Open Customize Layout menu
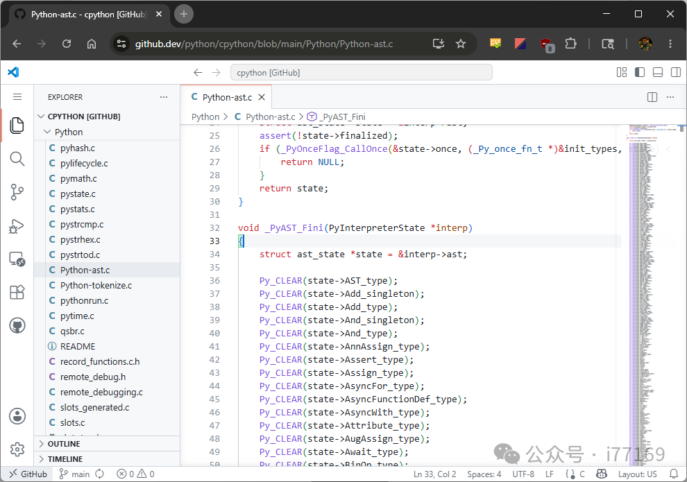The height and width of the screenshot is (482, 687). point(622,72)
